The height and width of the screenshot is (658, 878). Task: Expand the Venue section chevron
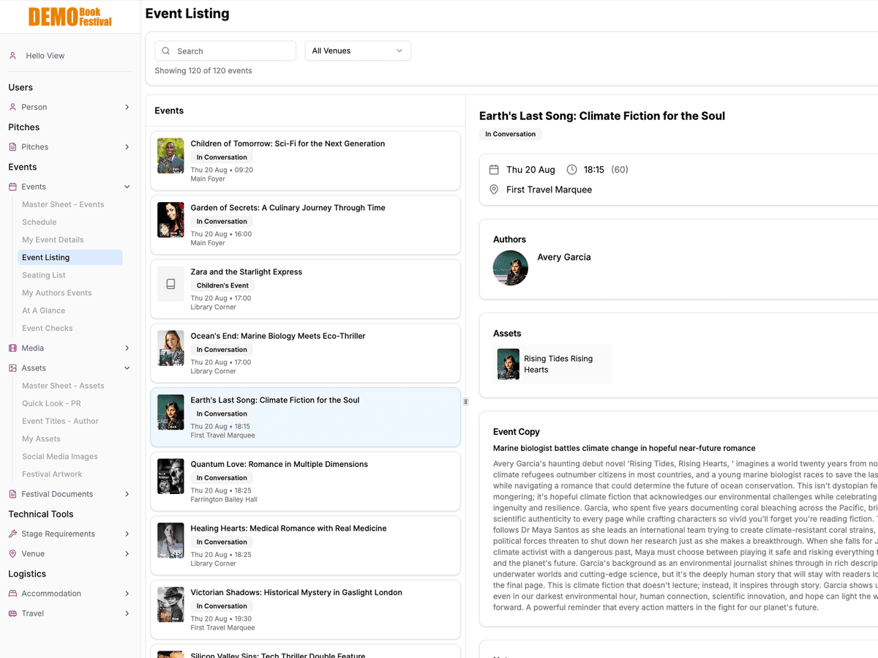(127, 553)
